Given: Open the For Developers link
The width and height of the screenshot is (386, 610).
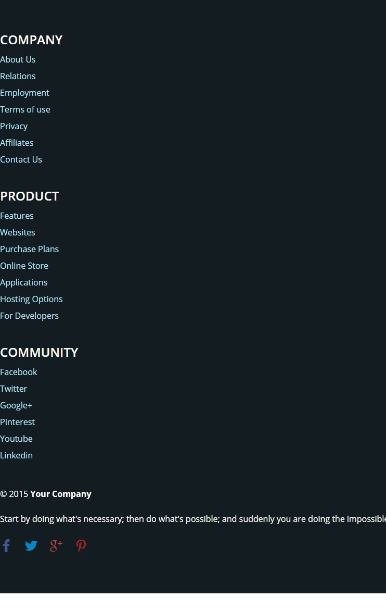Looking at the screenshot, I should [x=30, y=316].
